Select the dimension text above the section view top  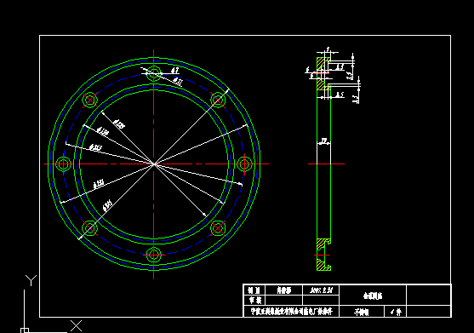click(328, 49)
